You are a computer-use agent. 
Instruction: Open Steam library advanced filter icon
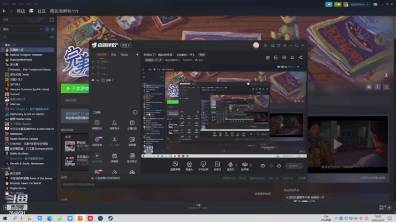(52, 37)
